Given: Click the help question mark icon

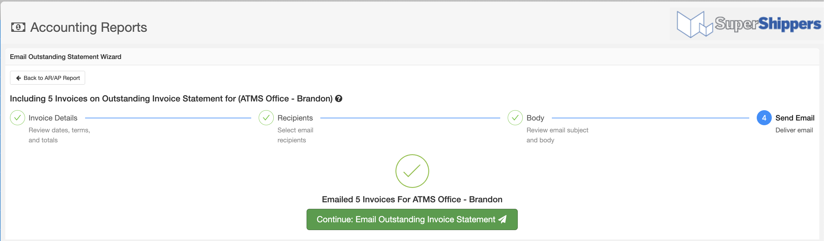Looking at the screenshot, I should (x=339, y=99).
